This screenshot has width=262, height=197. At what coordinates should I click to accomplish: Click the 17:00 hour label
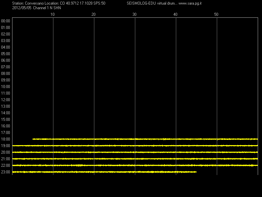(x=6, y=133)
